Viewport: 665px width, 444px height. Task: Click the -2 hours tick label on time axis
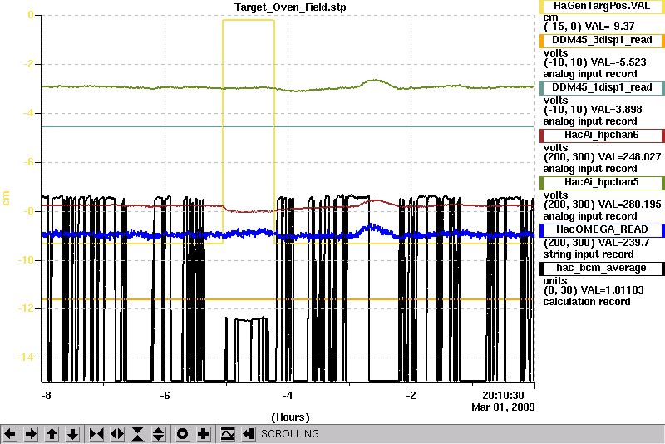click(411, 396)
